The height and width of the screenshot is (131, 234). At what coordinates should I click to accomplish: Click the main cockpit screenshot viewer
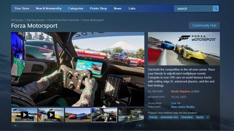pos(78,69)
